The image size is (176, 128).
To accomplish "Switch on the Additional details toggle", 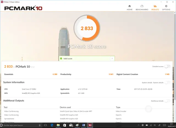I will tap(167, 101).
